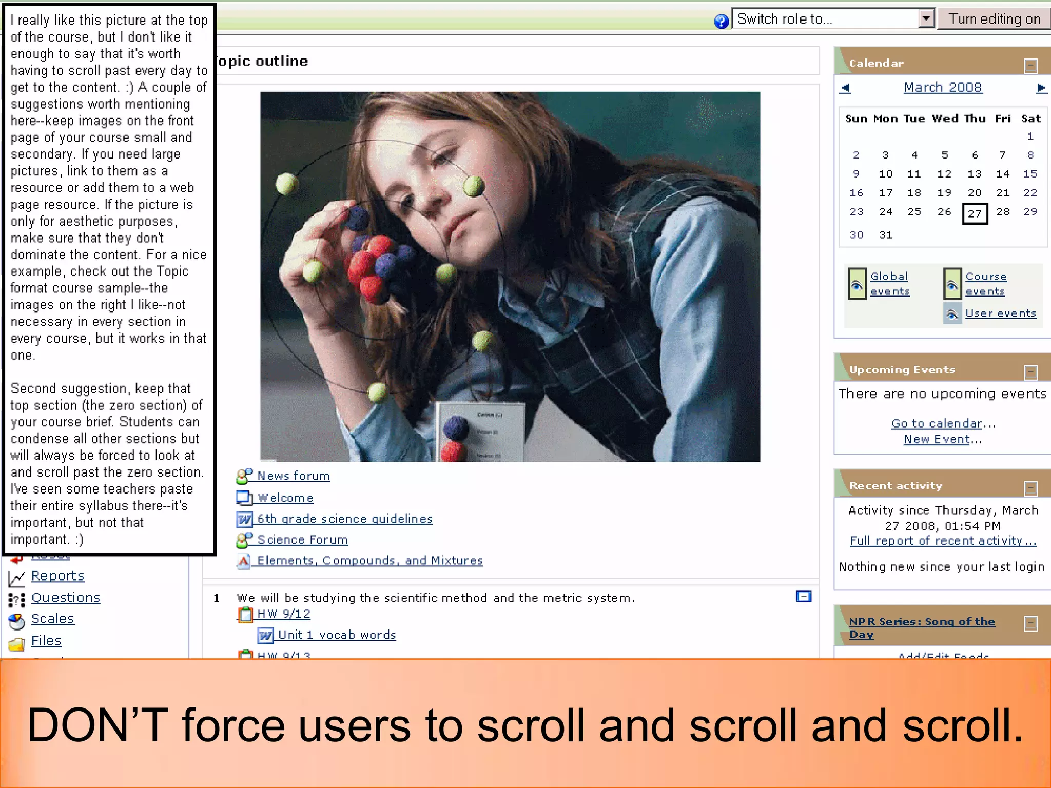Open the Files link
Screen dimensions: 1051x788
coord(46,641)
